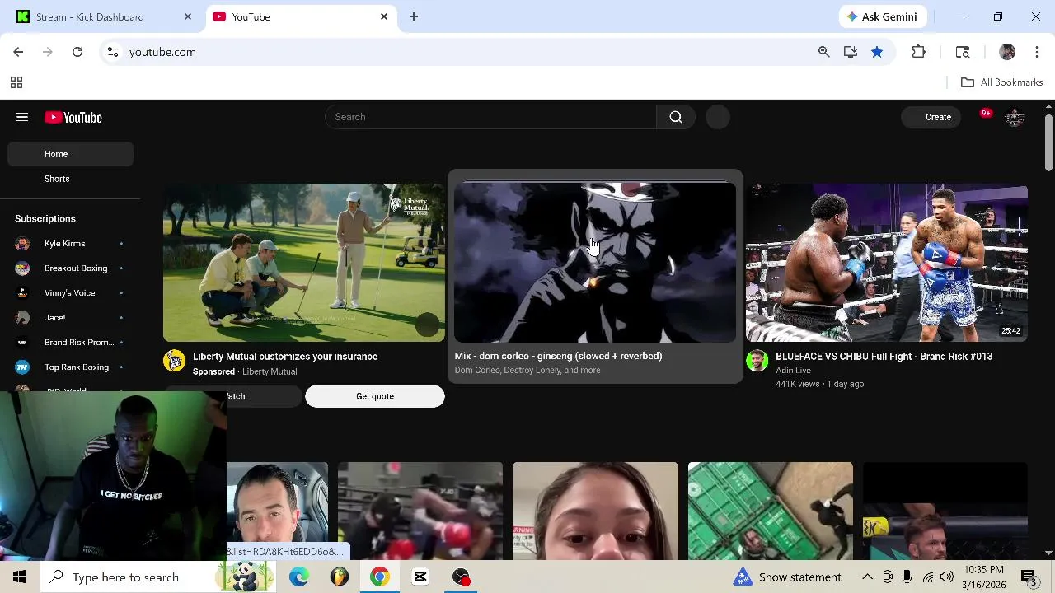This screenshot has width=1055, height=593.
Task: Click the Breakout Boxing channel avatar
Action: point(23,268)
